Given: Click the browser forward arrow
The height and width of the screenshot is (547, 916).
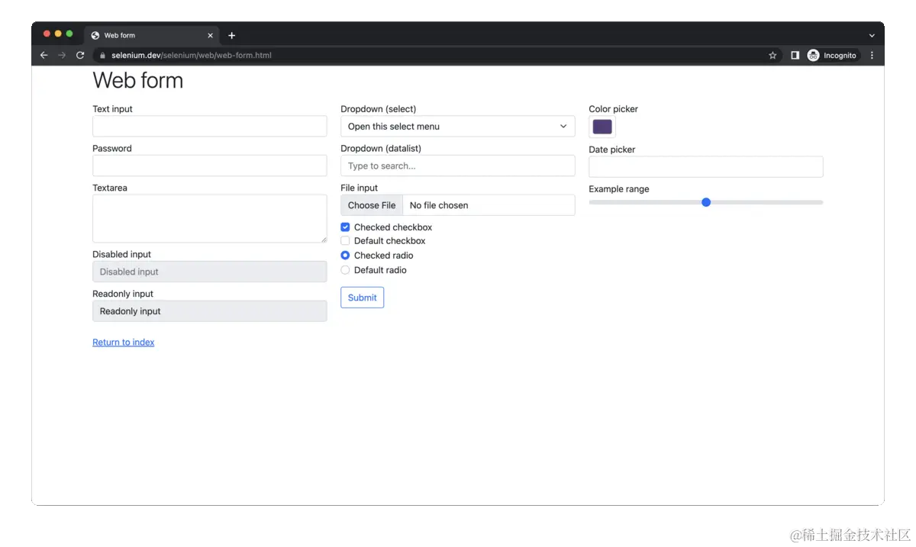Looking at the screenshot, I should 62,55.
